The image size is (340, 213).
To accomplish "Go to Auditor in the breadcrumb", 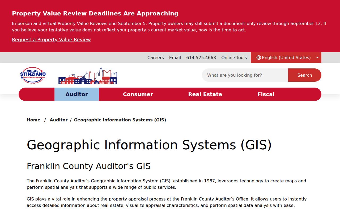I will pos(59,120).
